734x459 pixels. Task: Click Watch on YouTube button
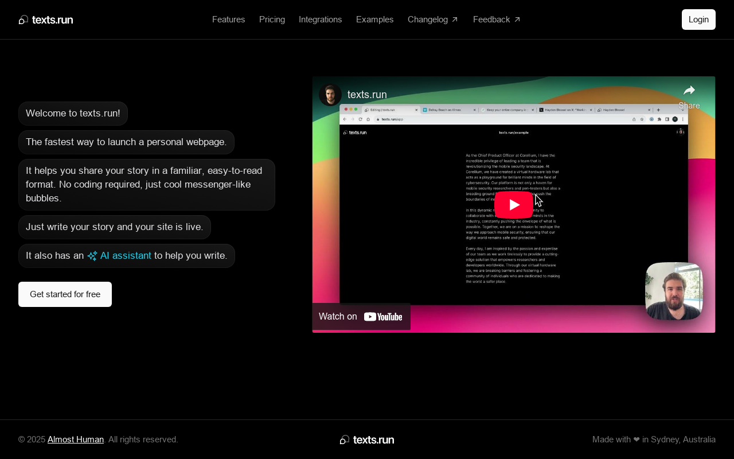tap(361, 316)
